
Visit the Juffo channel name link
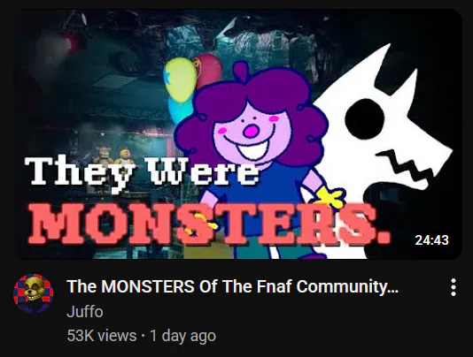tap(85, 312)
